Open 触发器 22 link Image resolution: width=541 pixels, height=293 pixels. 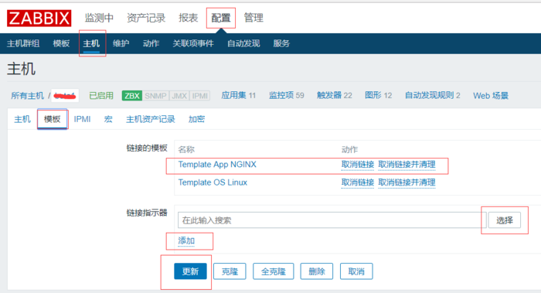[x=335, y=96]
